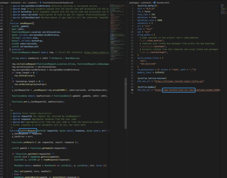Click 'uint32 _gameId,' parameter line
227x178 pixels.
20,26
